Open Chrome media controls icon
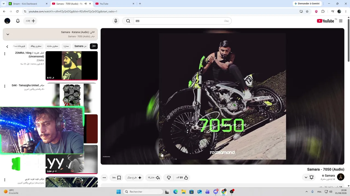This screenshot has height=196, width=350. 332,11
